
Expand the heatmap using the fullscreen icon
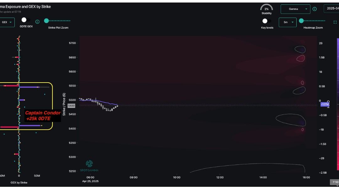(335, 22)
